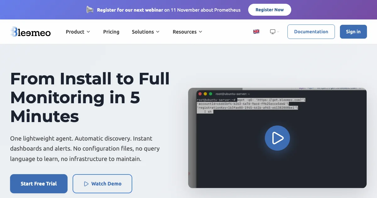Screen dimensions: 377x198
Task: Click the megaphone icon in the banner
Action: pyautogui.click(x=90, y=10)
